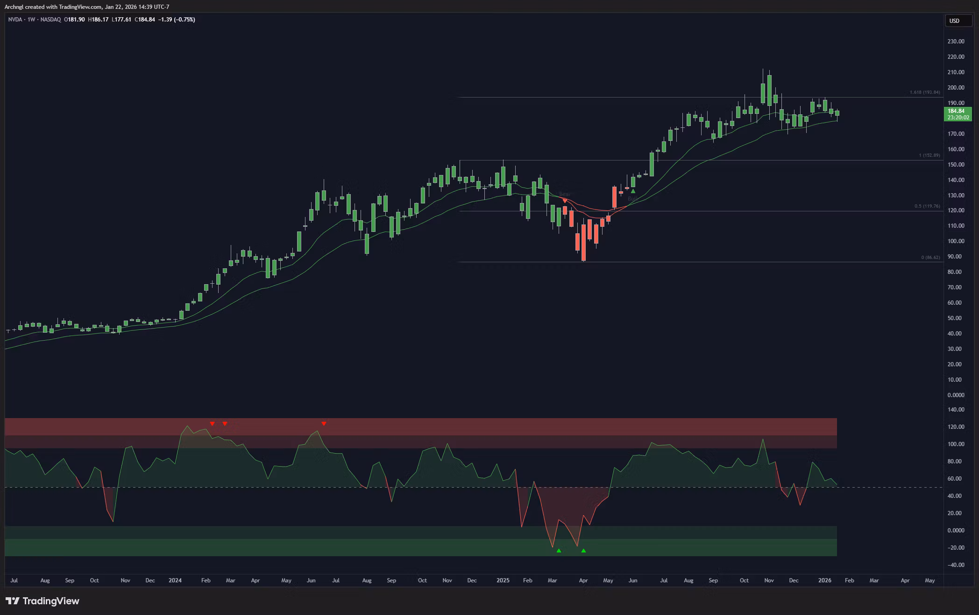
Task: Click the 2025 label on the time axis
Action: click(503, 580)
